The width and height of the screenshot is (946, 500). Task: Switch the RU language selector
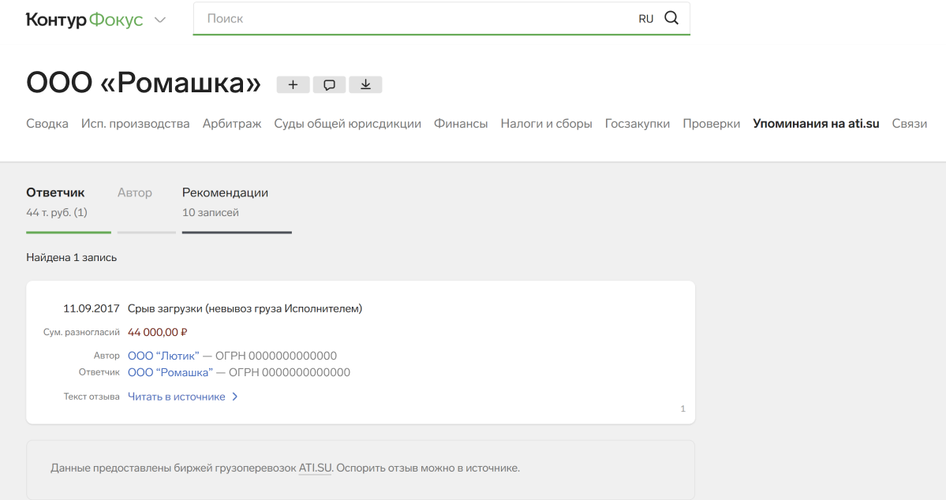pos(645,19)
